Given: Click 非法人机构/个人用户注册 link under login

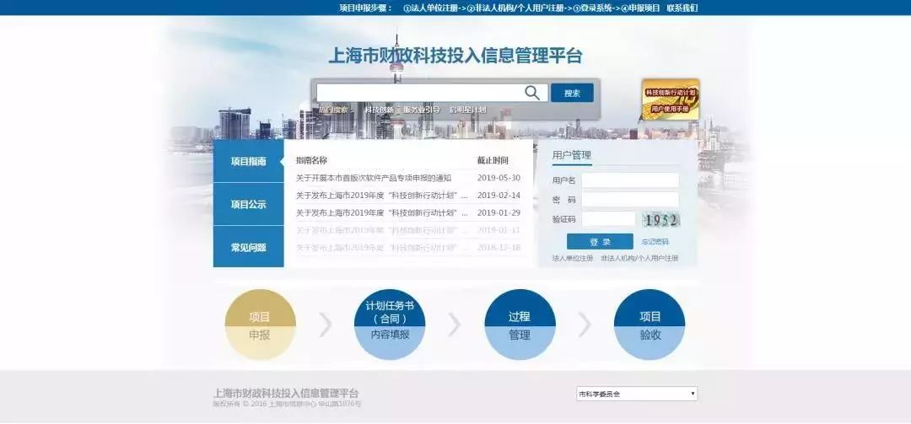Looking at the screenshot, I should click(x=639, y=258).
